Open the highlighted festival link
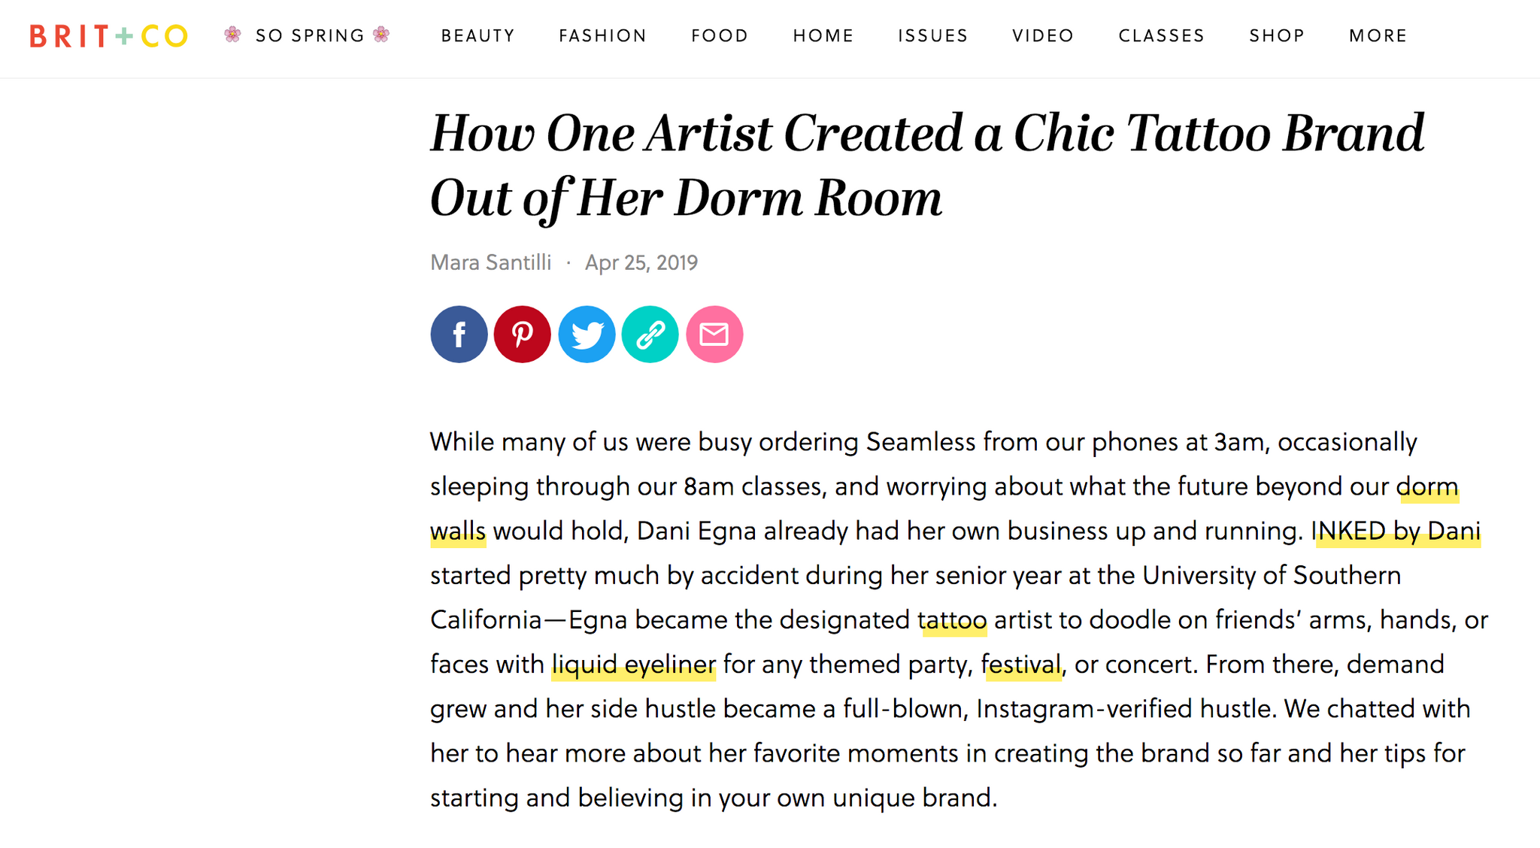This screenshot has width=1540, height=848. point(1022,665)
